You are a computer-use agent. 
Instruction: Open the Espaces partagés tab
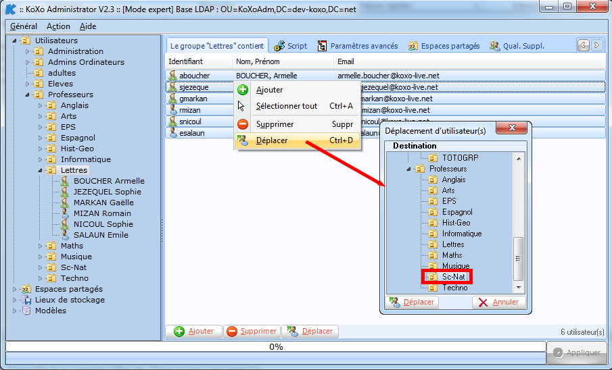444,46
